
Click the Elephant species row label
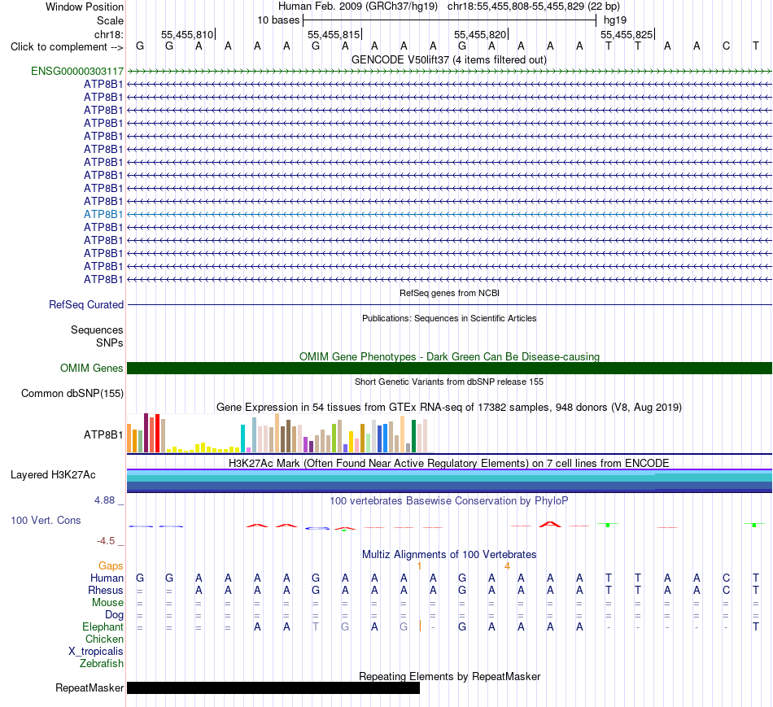[x=103, y=627]
